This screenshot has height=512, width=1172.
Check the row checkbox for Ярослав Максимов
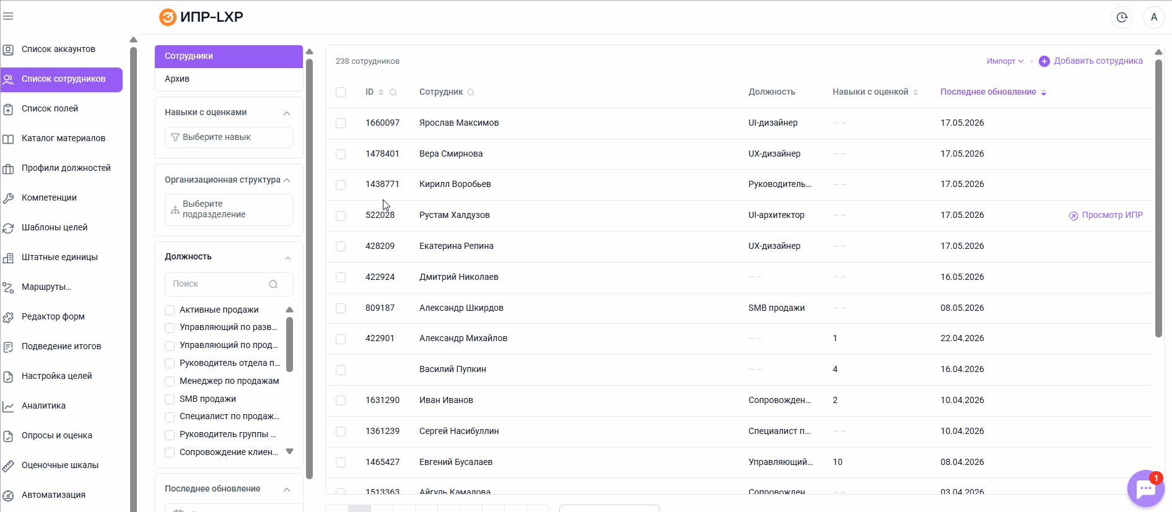tap(341, 123)
